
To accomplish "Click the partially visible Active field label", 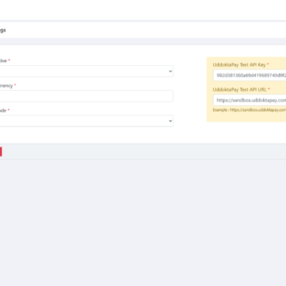I will point(4,61).
